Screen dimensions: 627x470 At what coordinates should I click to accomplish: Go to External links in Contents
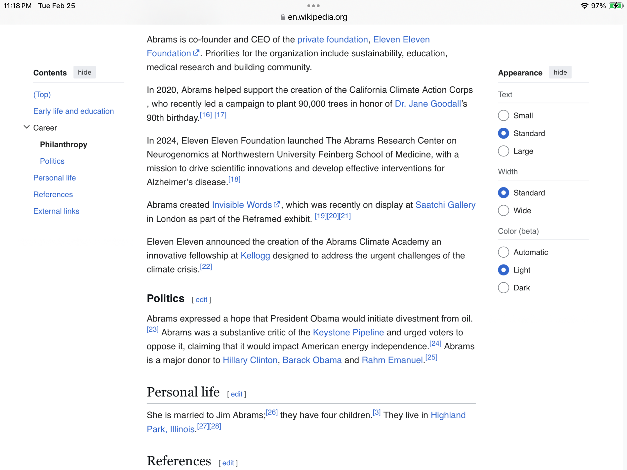(56, 211)
